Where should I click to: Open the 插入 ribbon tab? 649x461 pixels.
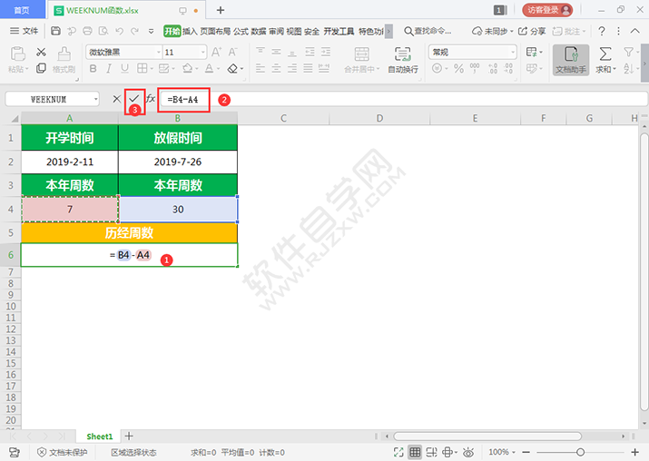[190, 31]
